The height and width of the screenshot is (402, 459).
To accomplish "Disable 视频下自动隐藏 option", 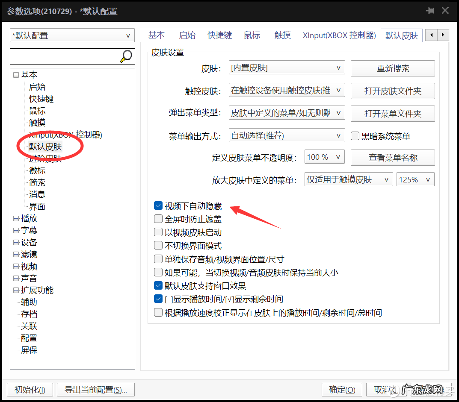I will pyautogui.click(x=158, y=205).
